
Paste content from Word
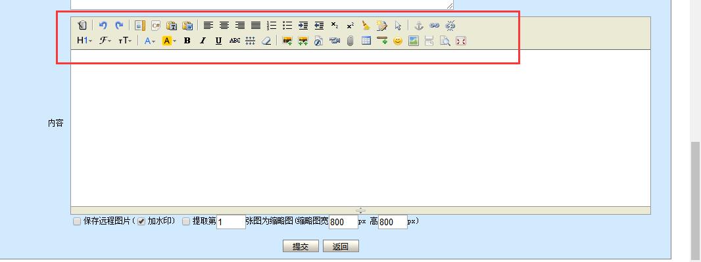pyautogui.click(x=187, y=26)
